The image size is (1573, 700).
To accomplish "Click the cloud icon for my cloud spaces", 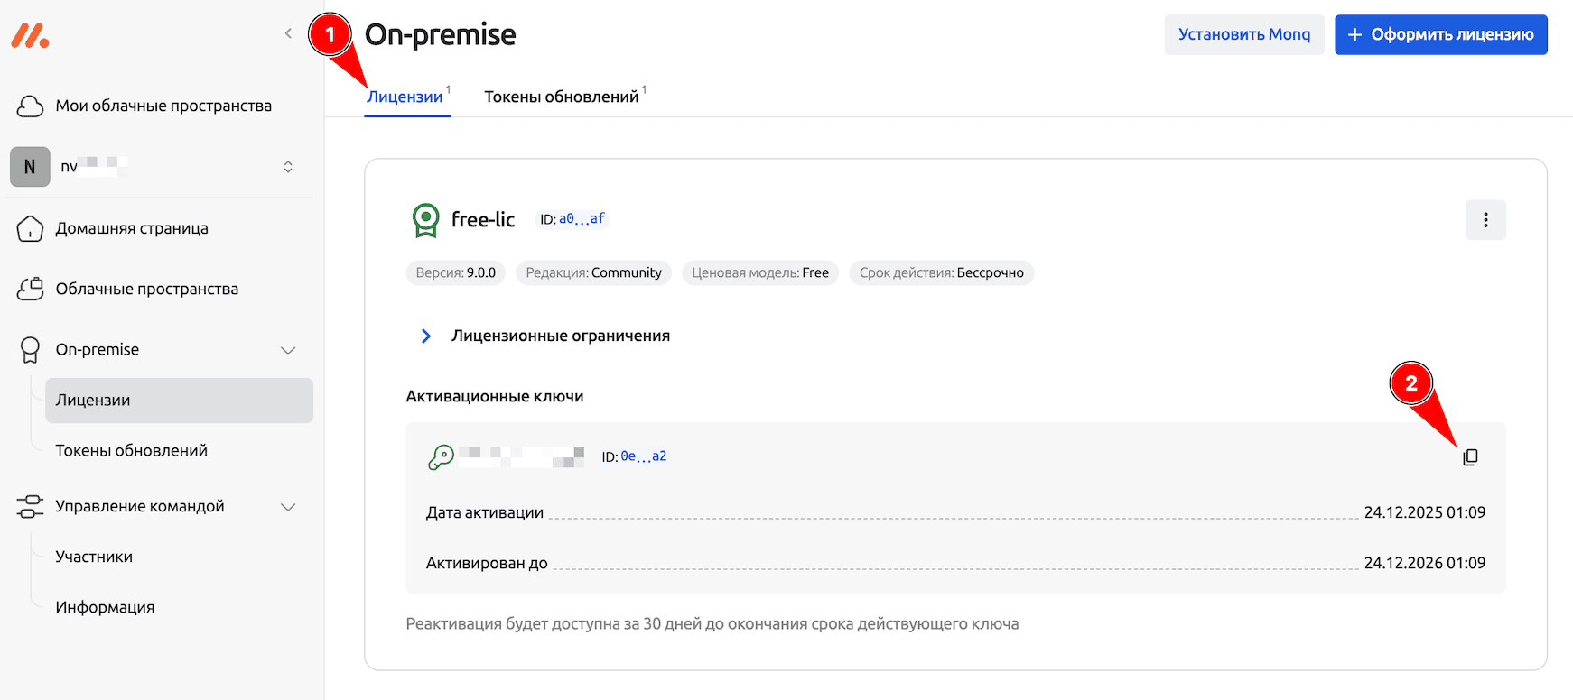I will [30, 106].
